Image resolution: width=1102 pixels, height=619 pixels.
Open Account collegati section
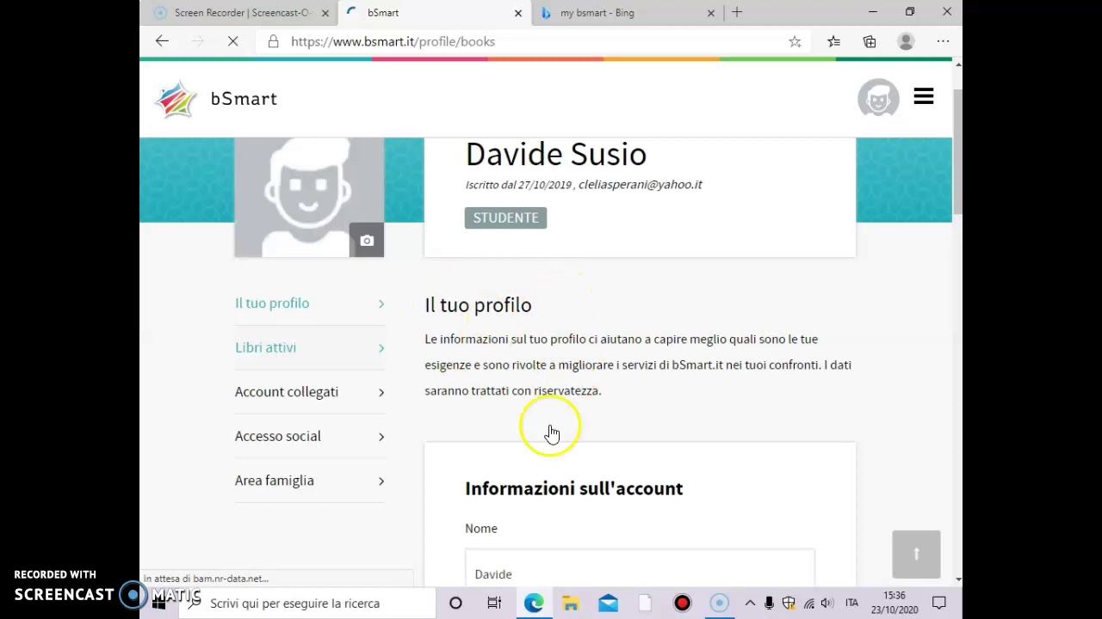[287, 392]
